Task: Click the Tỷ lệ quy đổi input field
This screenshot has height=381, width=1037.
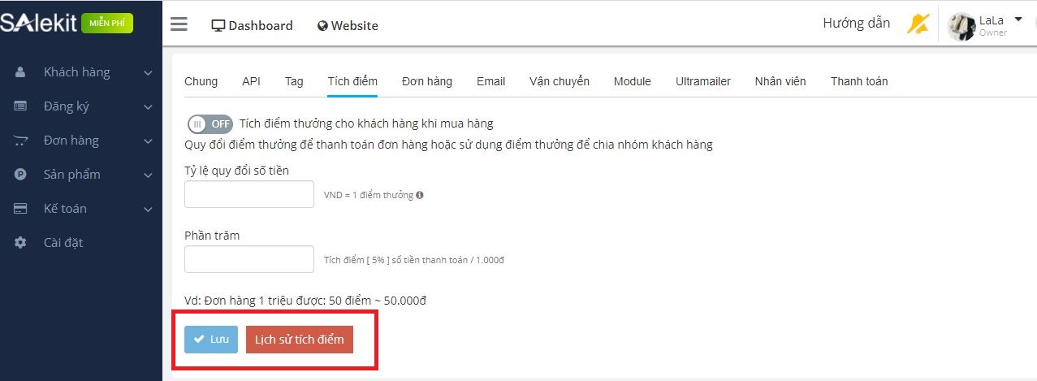Action: [249, 194]
